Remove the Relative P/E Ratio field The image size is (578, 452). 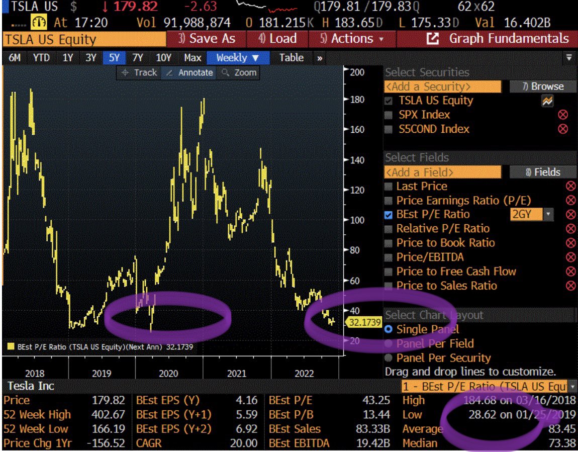click(x=570, y=229)
